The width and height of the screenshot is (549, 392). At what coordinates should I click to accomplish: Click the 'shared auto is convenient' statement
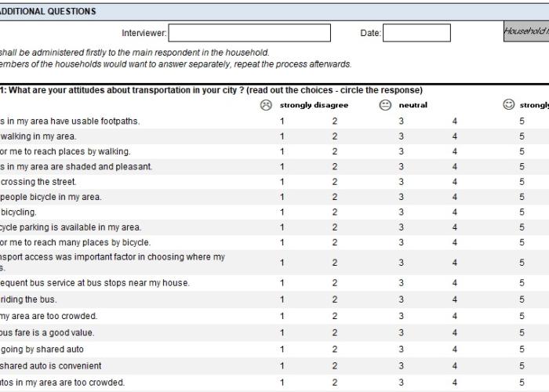[51, 366]
